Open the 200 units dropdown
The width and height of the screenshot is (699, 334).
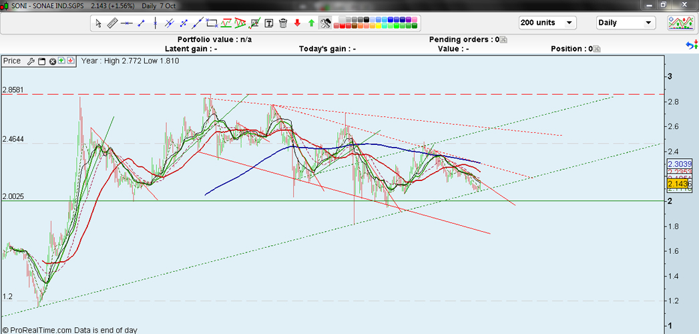pos(547,23)
